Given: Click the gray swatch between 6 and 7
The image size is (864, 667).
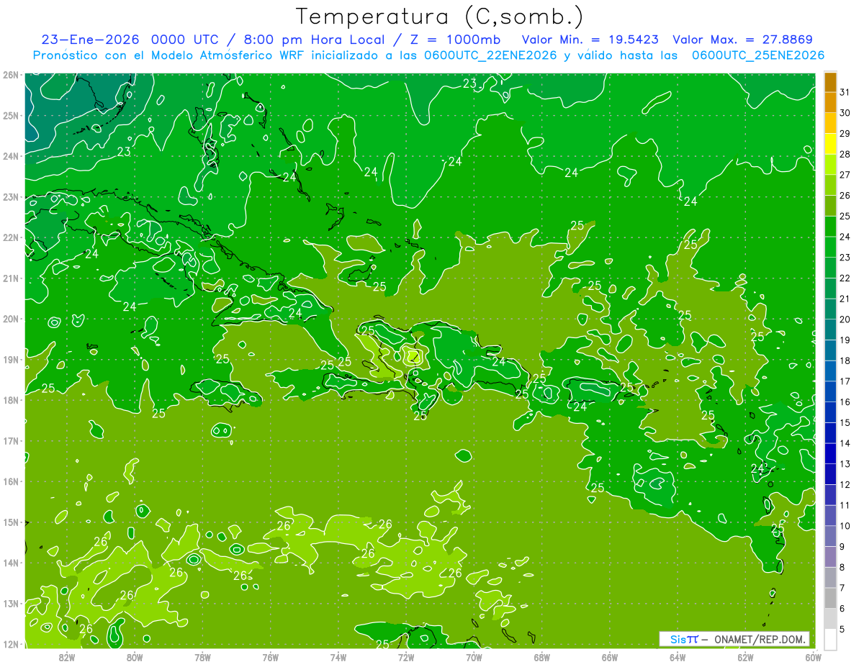Looking at the screenshot, I should [830, 597].
